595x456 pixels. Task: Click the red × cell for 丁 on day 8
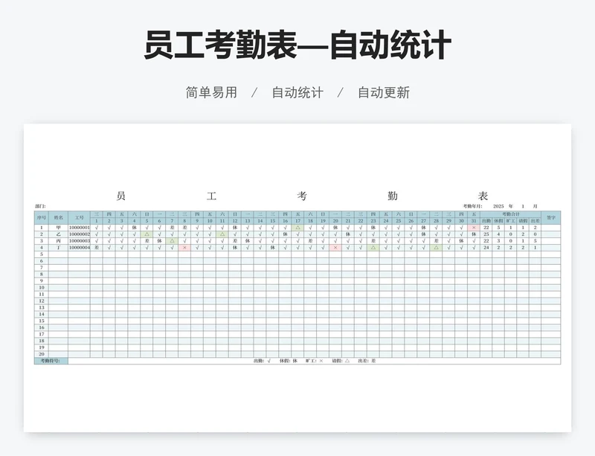(184, 248)
